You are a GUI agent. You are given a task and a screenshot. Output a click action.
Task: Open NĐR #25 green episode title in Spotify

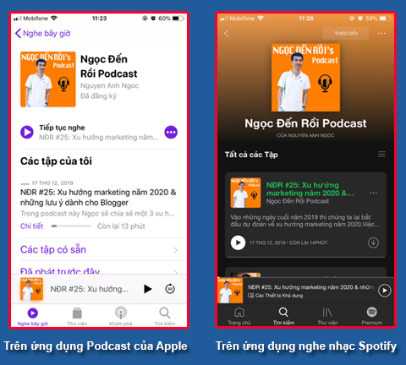pos(310,189)
